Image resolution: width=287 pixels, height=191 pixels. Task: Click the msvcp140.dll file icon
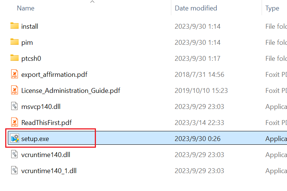15,106
